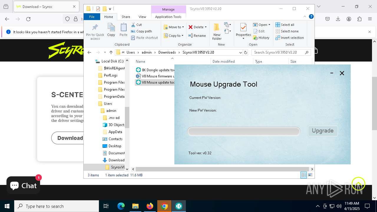Select the Home ribbon tab
This screenshot has width=377, height=212.
tap(108, 17)
